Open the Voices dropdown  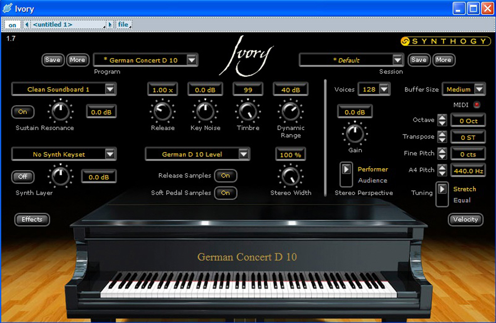coord(374,89)
